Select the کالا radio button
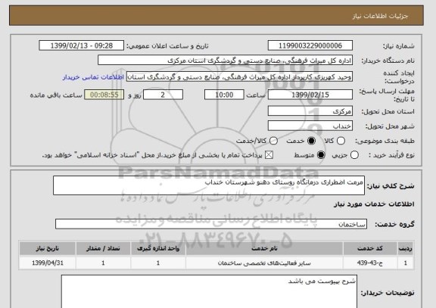This screenshot has height=308, width=436. coord(341,141)
